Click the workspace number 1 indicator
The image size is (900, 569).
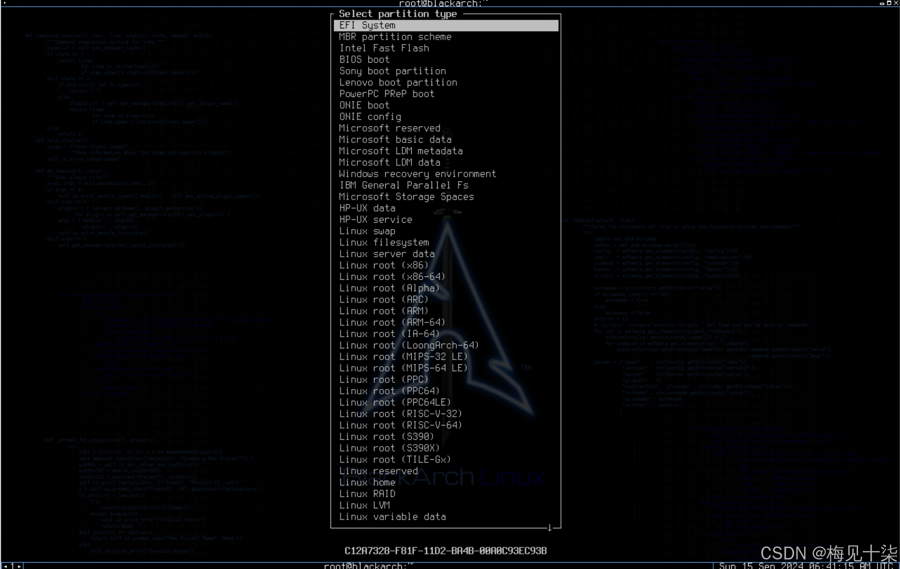(12, 566)
